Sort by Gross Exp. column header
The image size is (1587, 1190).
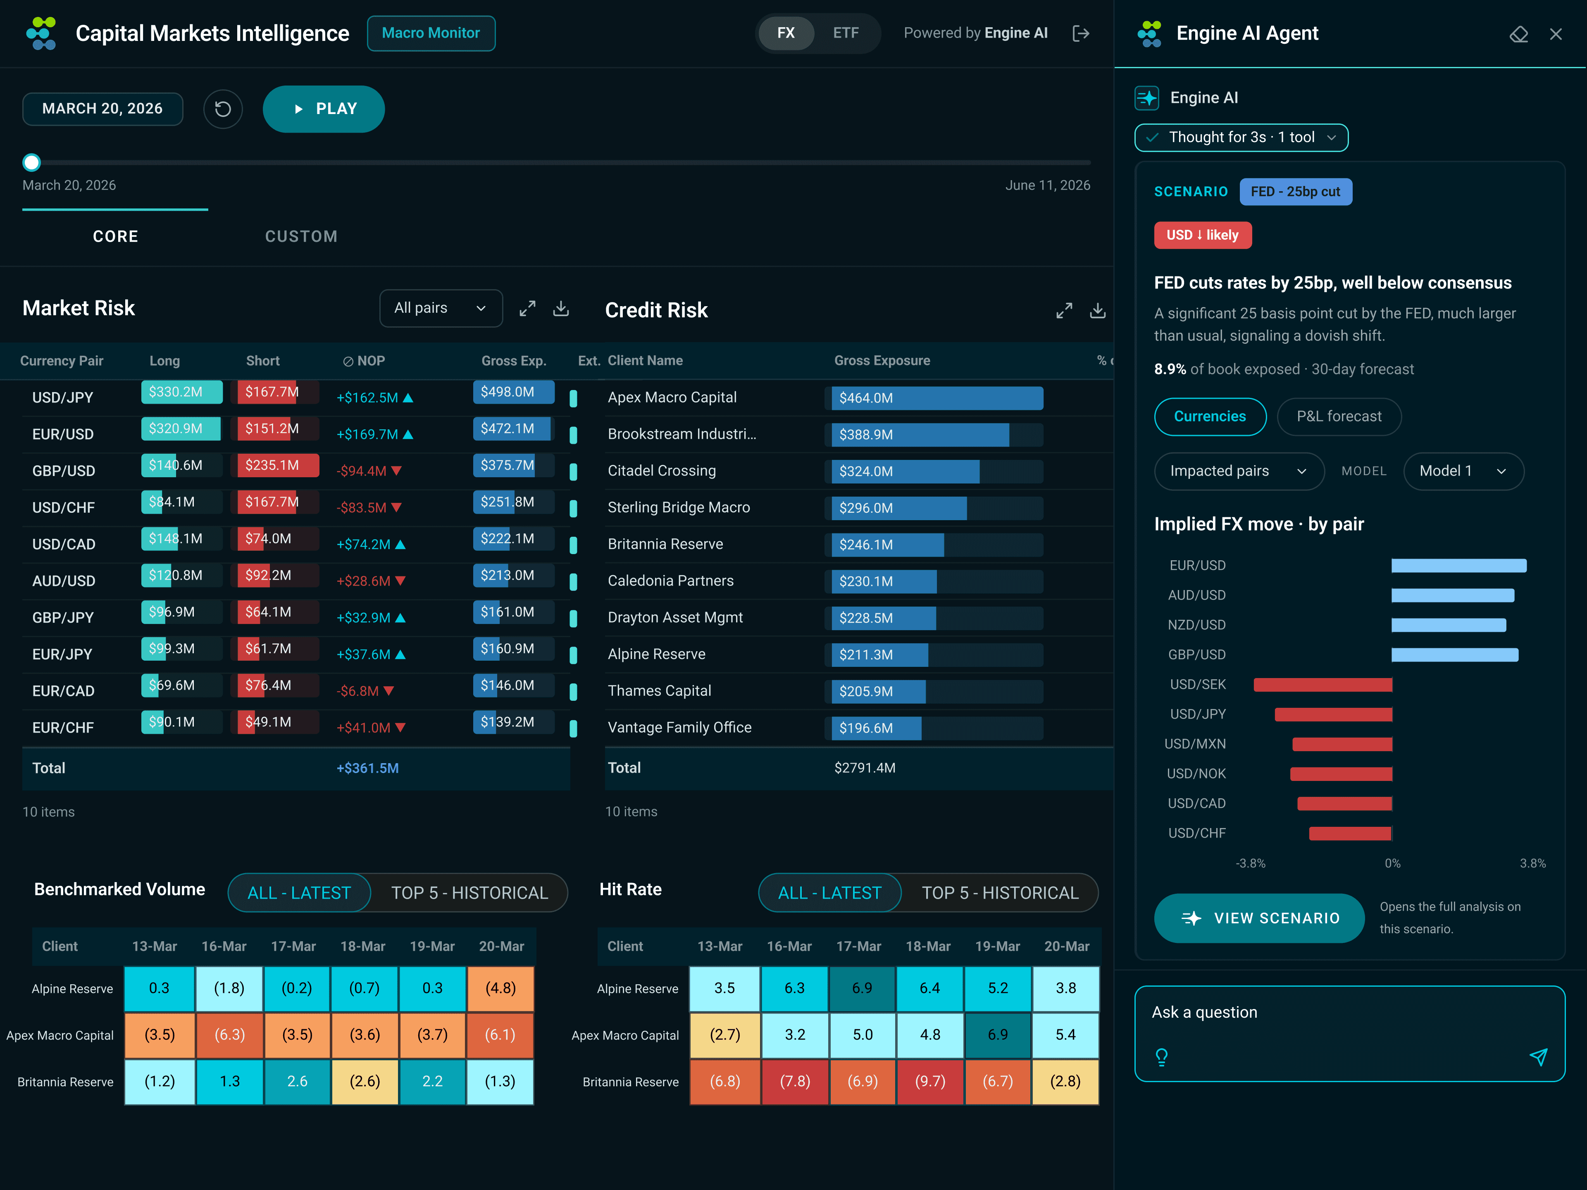pyautogui.click(x=514, y=361)
